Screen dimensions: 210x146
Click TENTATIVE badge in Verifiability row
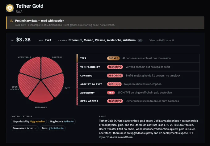(x=115, y=67)
